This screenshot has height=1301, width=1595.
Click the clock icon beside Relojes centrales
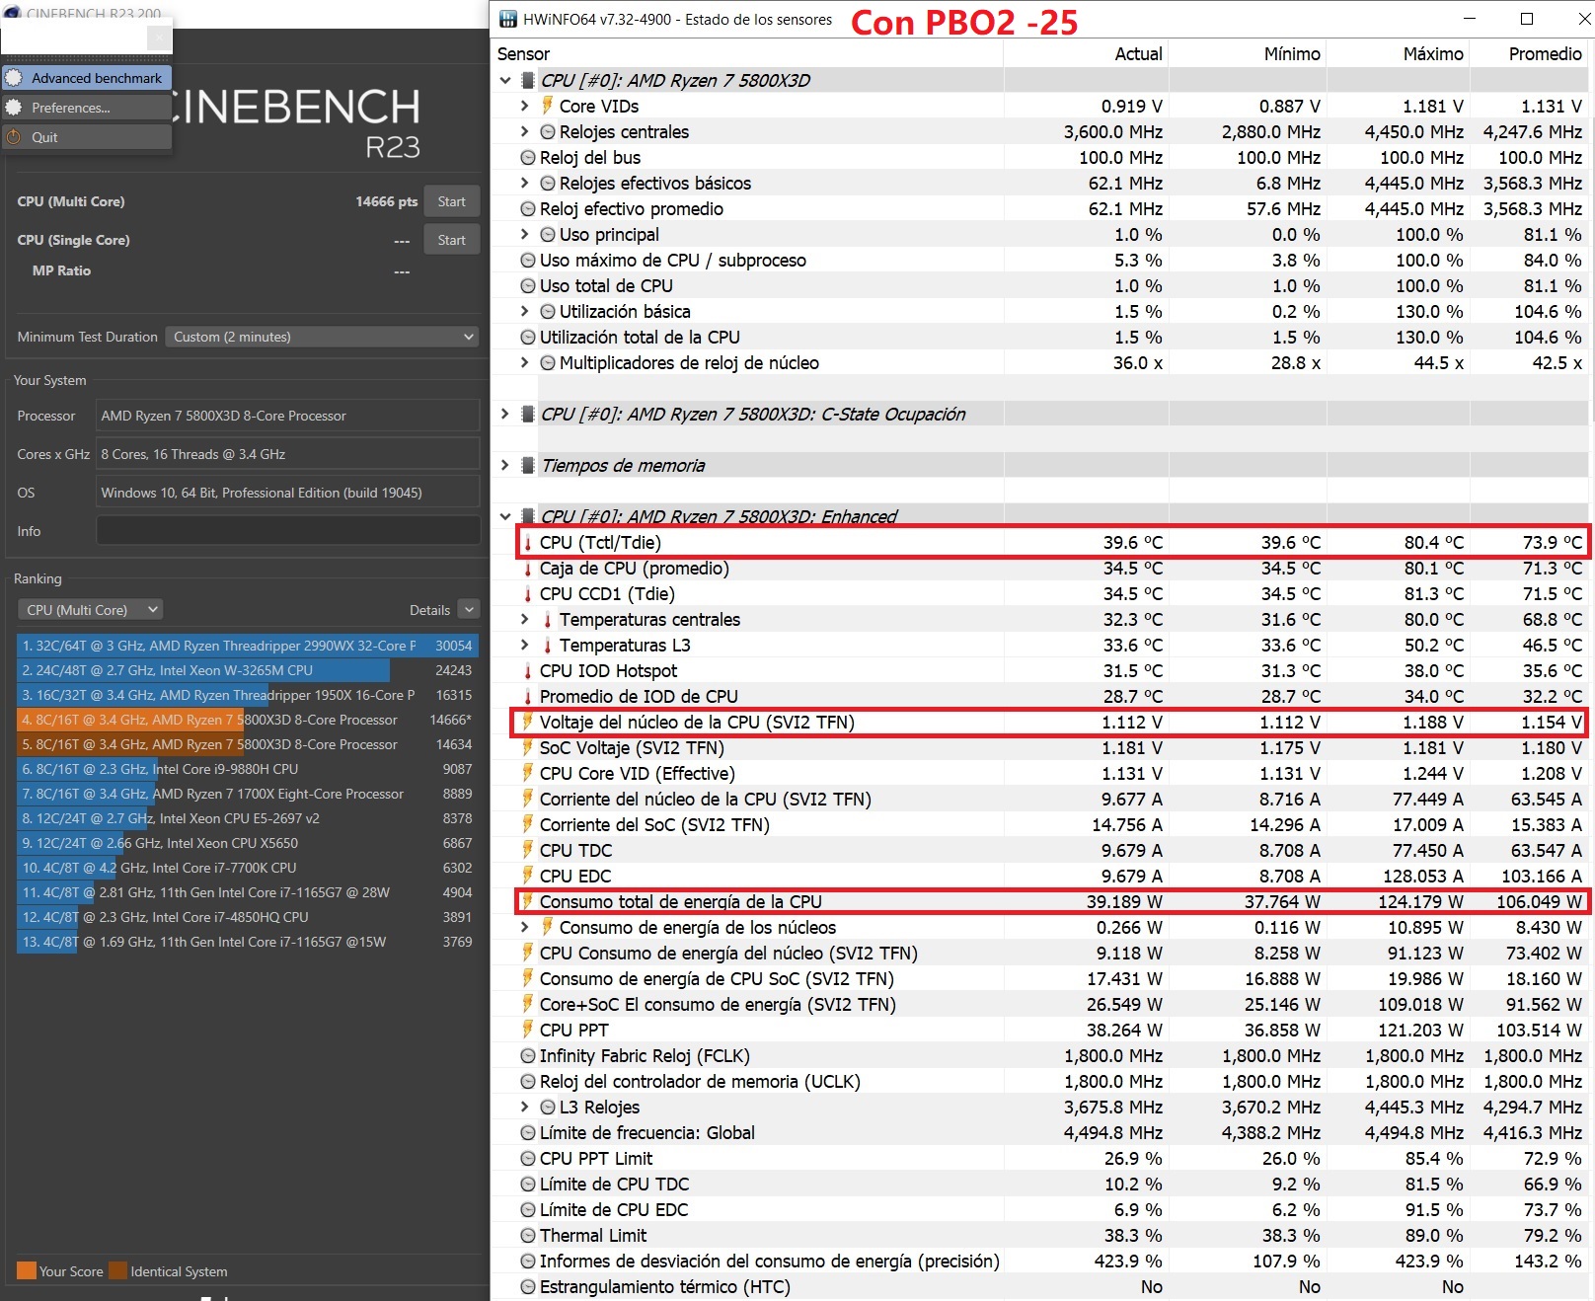(548, 131)
